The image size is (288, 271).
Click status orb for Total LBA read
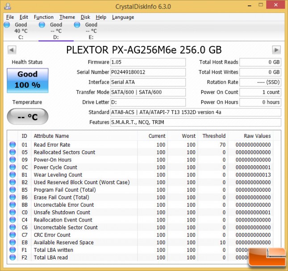[13, 257]
